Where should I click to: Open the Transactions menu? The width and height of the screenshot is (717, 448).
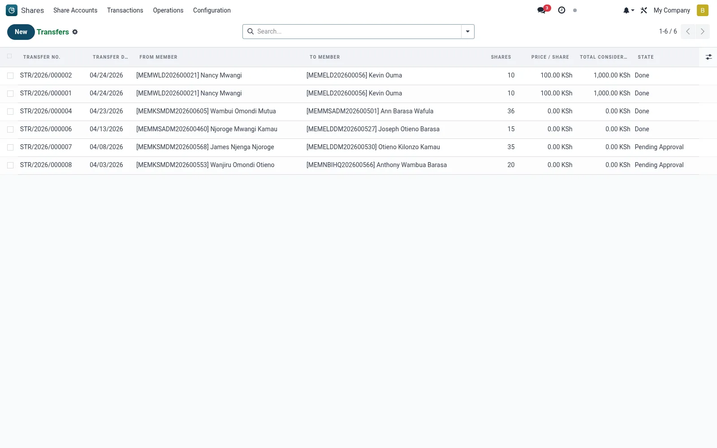pyautogui.click(x=125, y=10)
